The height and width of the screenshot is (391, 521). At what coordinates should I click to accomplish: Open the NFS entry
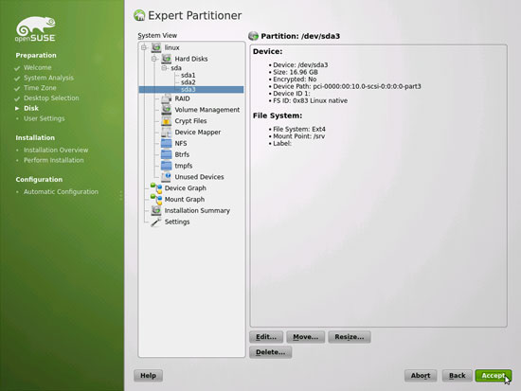coord(181,143)
